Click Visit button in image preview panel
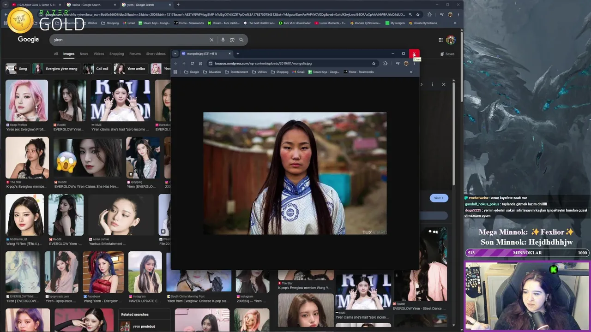Image resolution: width=591 pixels, height=332 pixels. point(439,198)
